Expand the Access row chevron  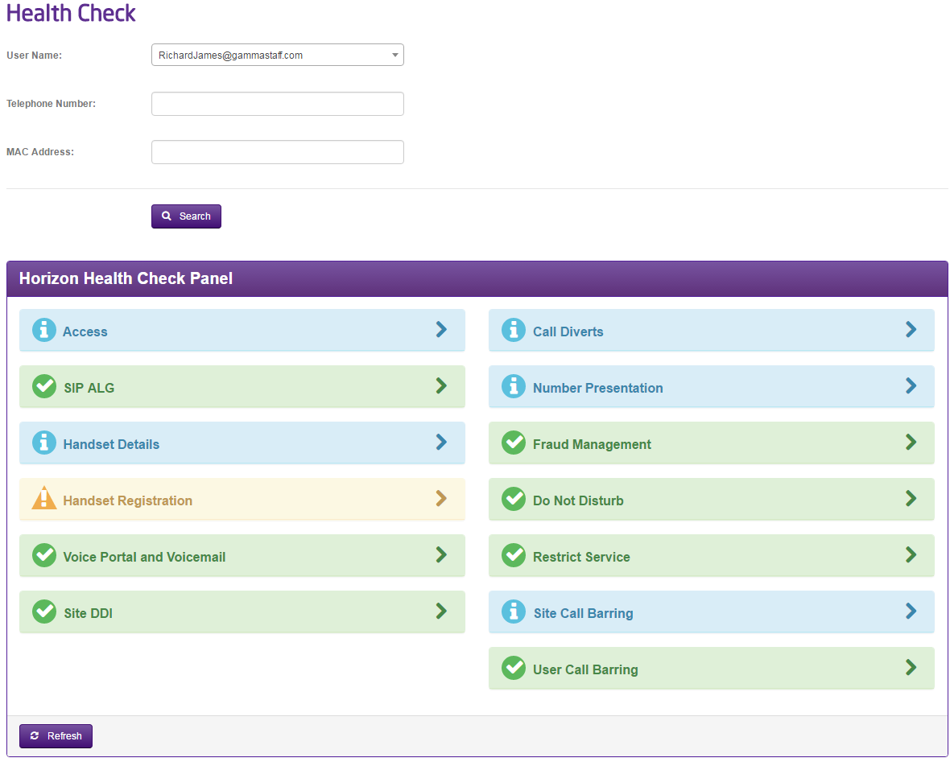pos(441,329)
